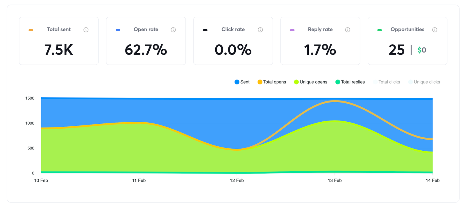This screenshot has width=465, height=208.
Task: Click the info icon beside Open rate
Action: (x=173, y=30)
